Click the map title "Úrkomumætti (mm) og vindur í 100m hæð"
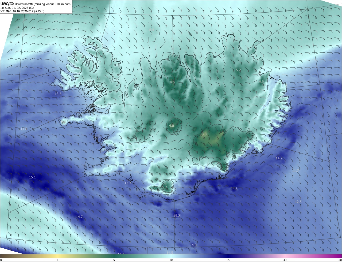The height and width of the screenshot is (262, 342). tap(43, 4)
